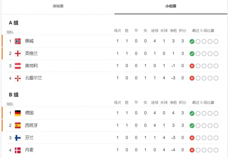Click the Germany flag icon

click(18, 113)
